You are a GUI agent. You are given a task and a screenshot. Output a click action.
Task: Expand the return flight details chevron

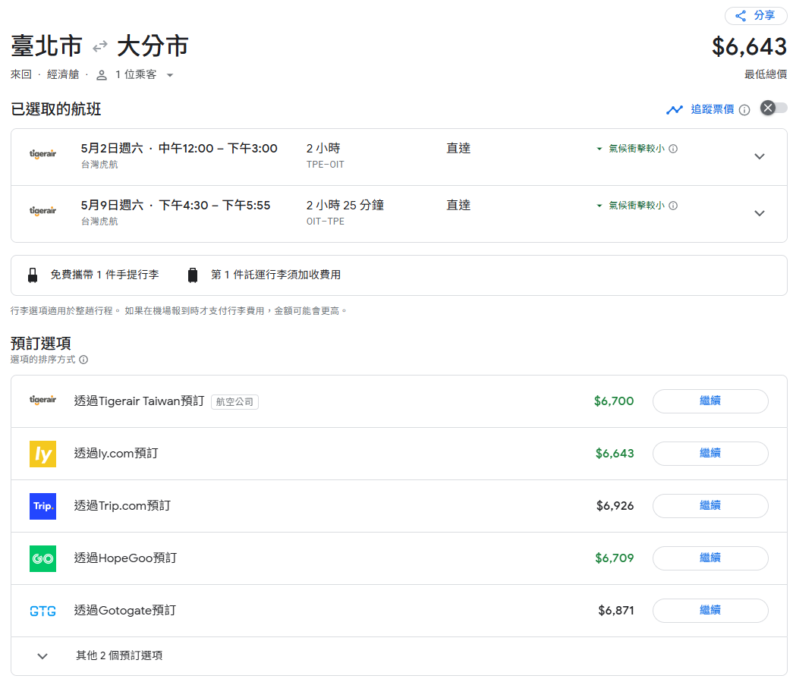point(760,213)
